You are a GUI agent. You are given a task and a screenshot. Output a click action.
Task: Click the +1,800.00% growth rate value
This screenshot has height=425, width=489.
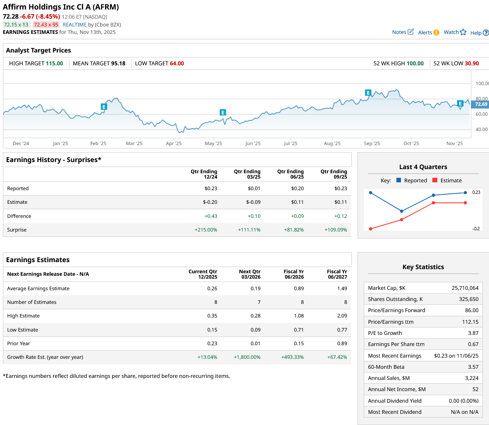coord(247,357)
